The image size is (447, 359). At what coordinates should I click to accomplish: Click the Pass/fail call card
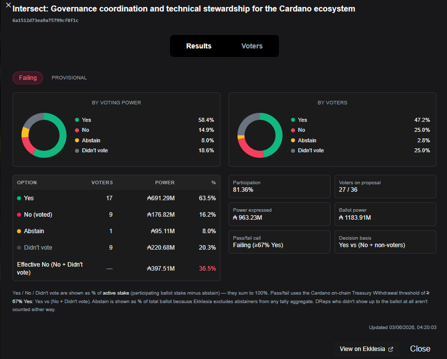point(279,242)
